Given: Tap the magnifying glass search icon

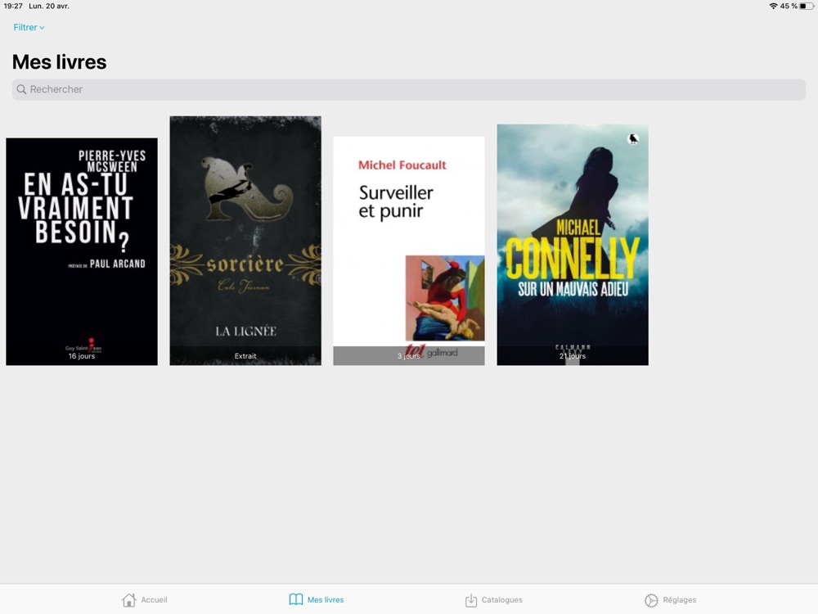Looking at the screenshot, I should (x=21, y=89).
